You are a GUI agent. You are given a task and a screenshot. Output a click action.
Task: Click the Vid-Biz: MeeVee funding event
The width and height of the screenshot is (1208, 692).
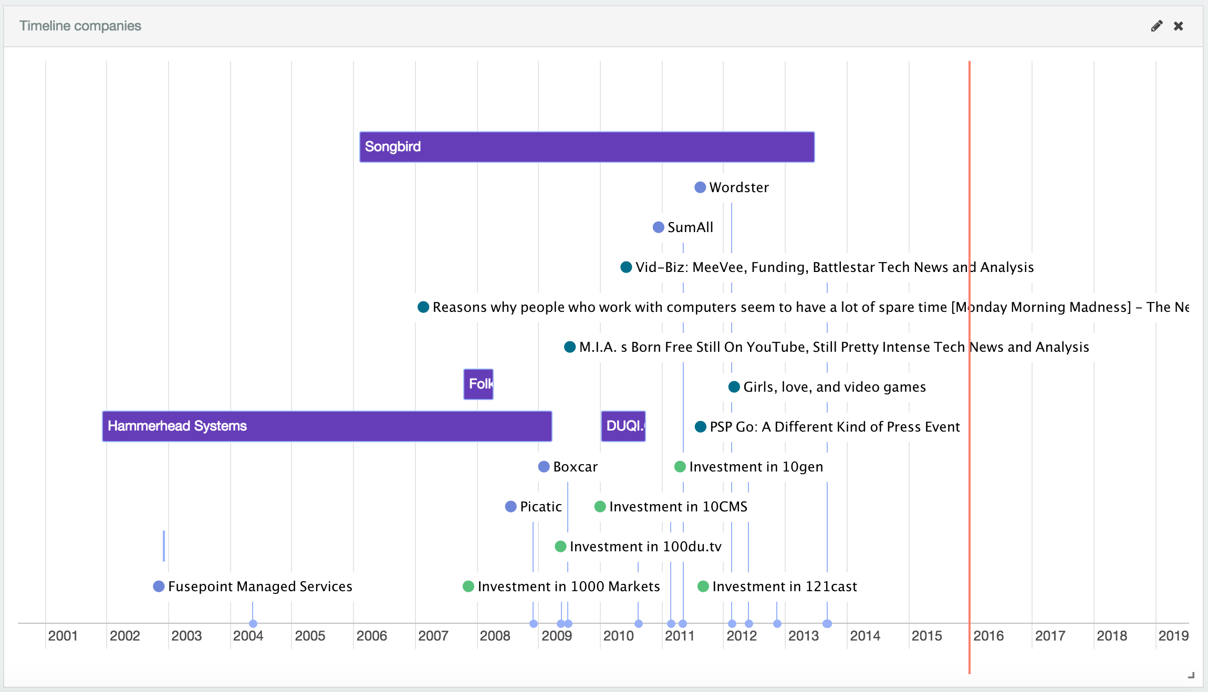tap(626, 267)
